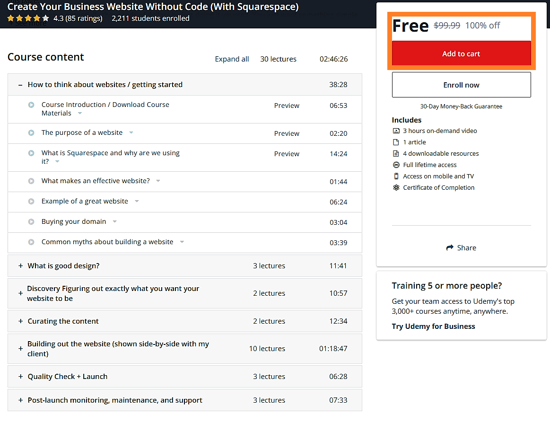Click 2,211 students enrolled text
Screen dimensions: 550x423
[x=150, y=18]
